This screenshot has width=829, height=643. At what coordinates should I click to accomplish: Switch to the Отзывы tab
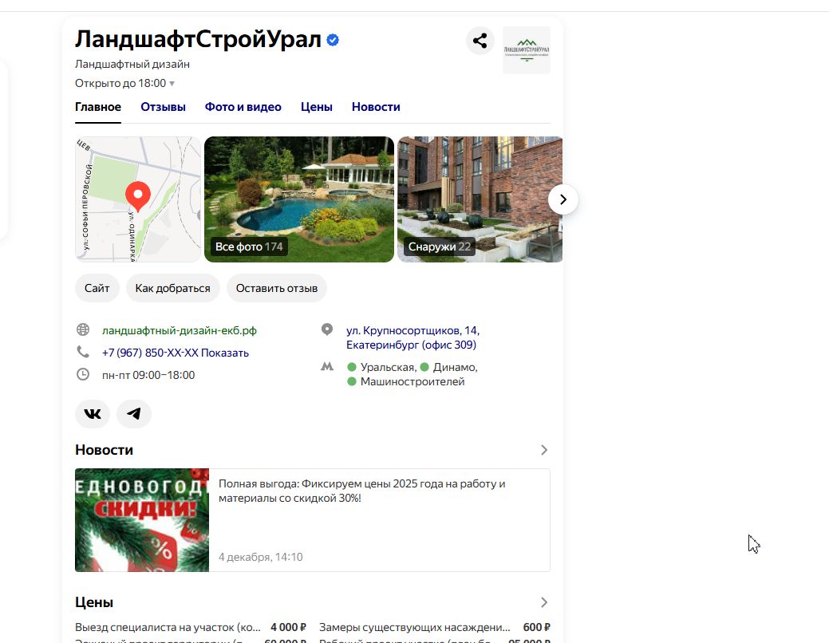click(163, 107)
